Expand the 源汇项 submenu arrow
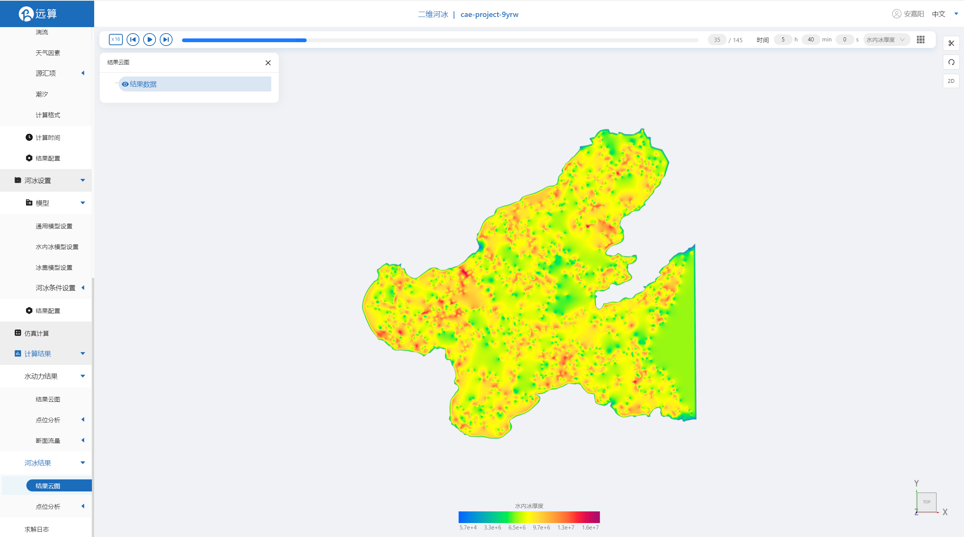 click(83, 73)
